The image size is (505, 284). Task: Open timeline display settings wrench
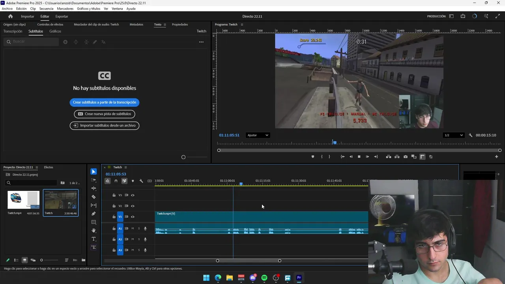coord(141,181)
